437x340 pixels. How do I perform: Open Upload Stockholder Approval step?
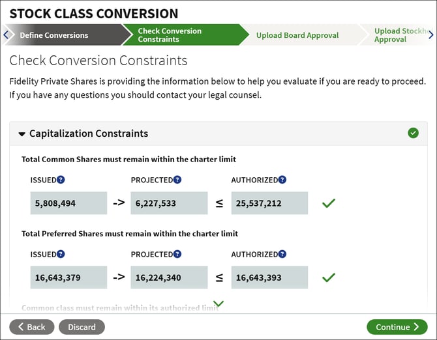(400, 35)
